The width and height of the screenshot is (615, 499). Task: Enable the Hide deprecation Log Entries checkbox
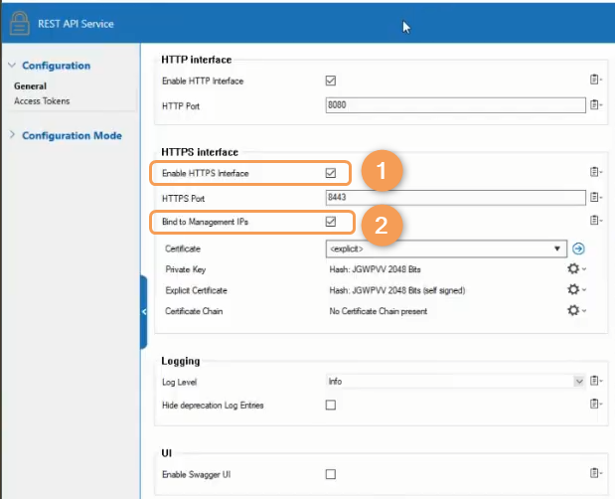click(331, 405)
